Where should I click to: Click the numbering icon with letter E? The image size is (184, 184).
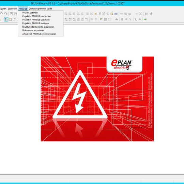click(82, 14)
